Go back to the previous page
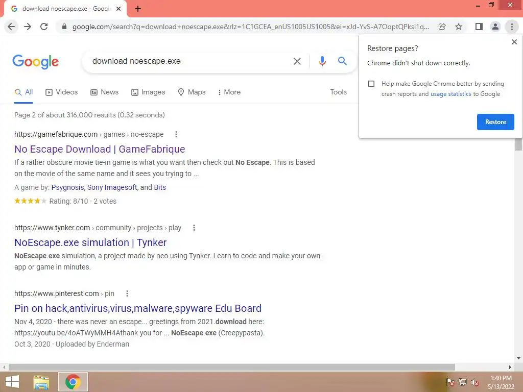The height and width of the screenshot is (392, 523). tap(11, 27)
